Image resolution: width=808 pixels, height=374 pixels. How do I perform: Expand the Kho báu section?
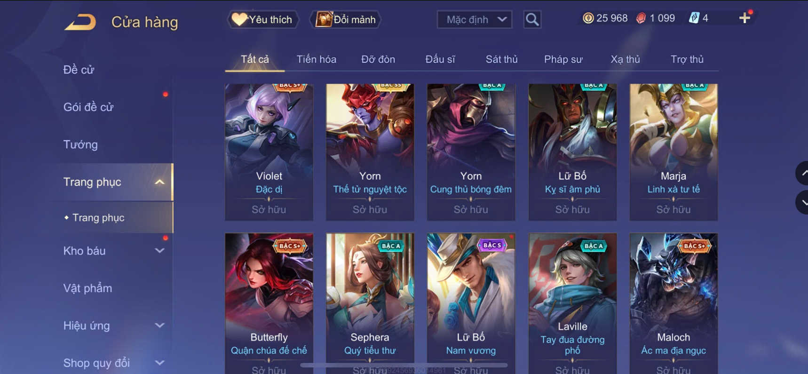159,251
